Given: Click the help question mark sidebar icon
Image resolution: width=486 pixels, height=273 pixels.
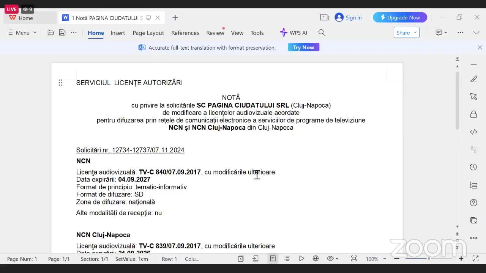Looking at the screenshot, I should click(473, 202).
